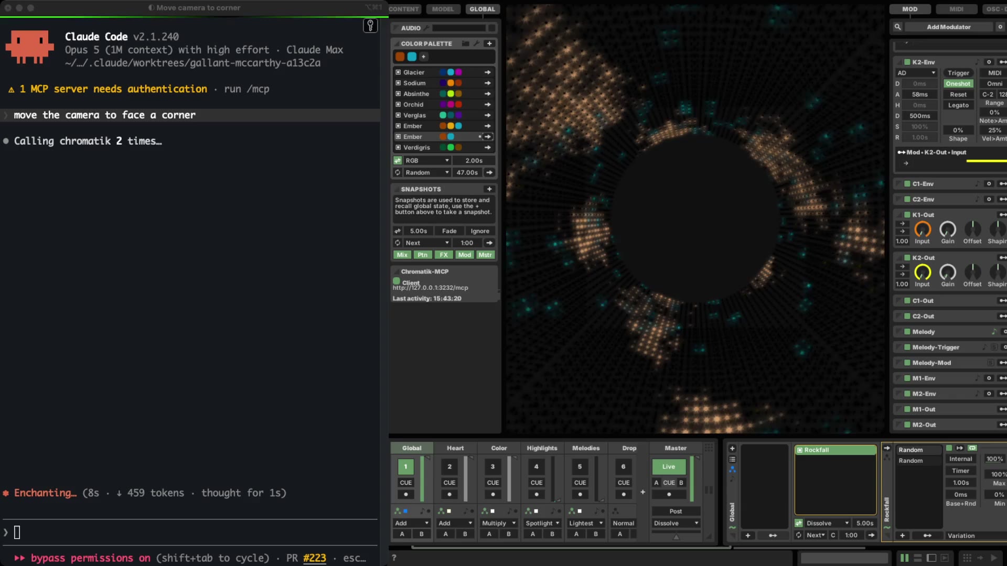
Task: Toggle the Master Live button
Action: tap(669, 467)
